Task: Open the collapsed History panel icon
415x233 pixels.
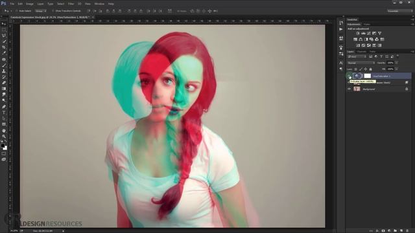Action: 341,23
